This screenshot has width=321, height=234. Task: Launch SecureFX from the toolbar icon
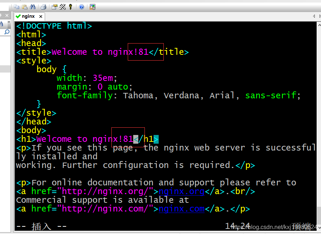(92, 7)
